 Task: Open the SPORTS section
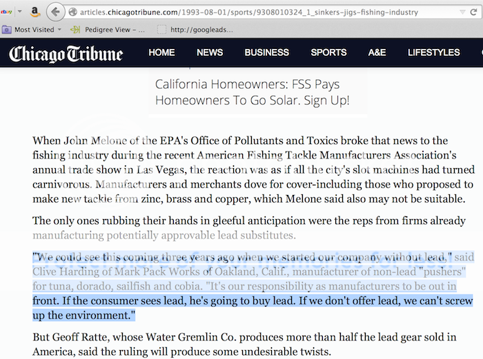click(x=328, y=52)
